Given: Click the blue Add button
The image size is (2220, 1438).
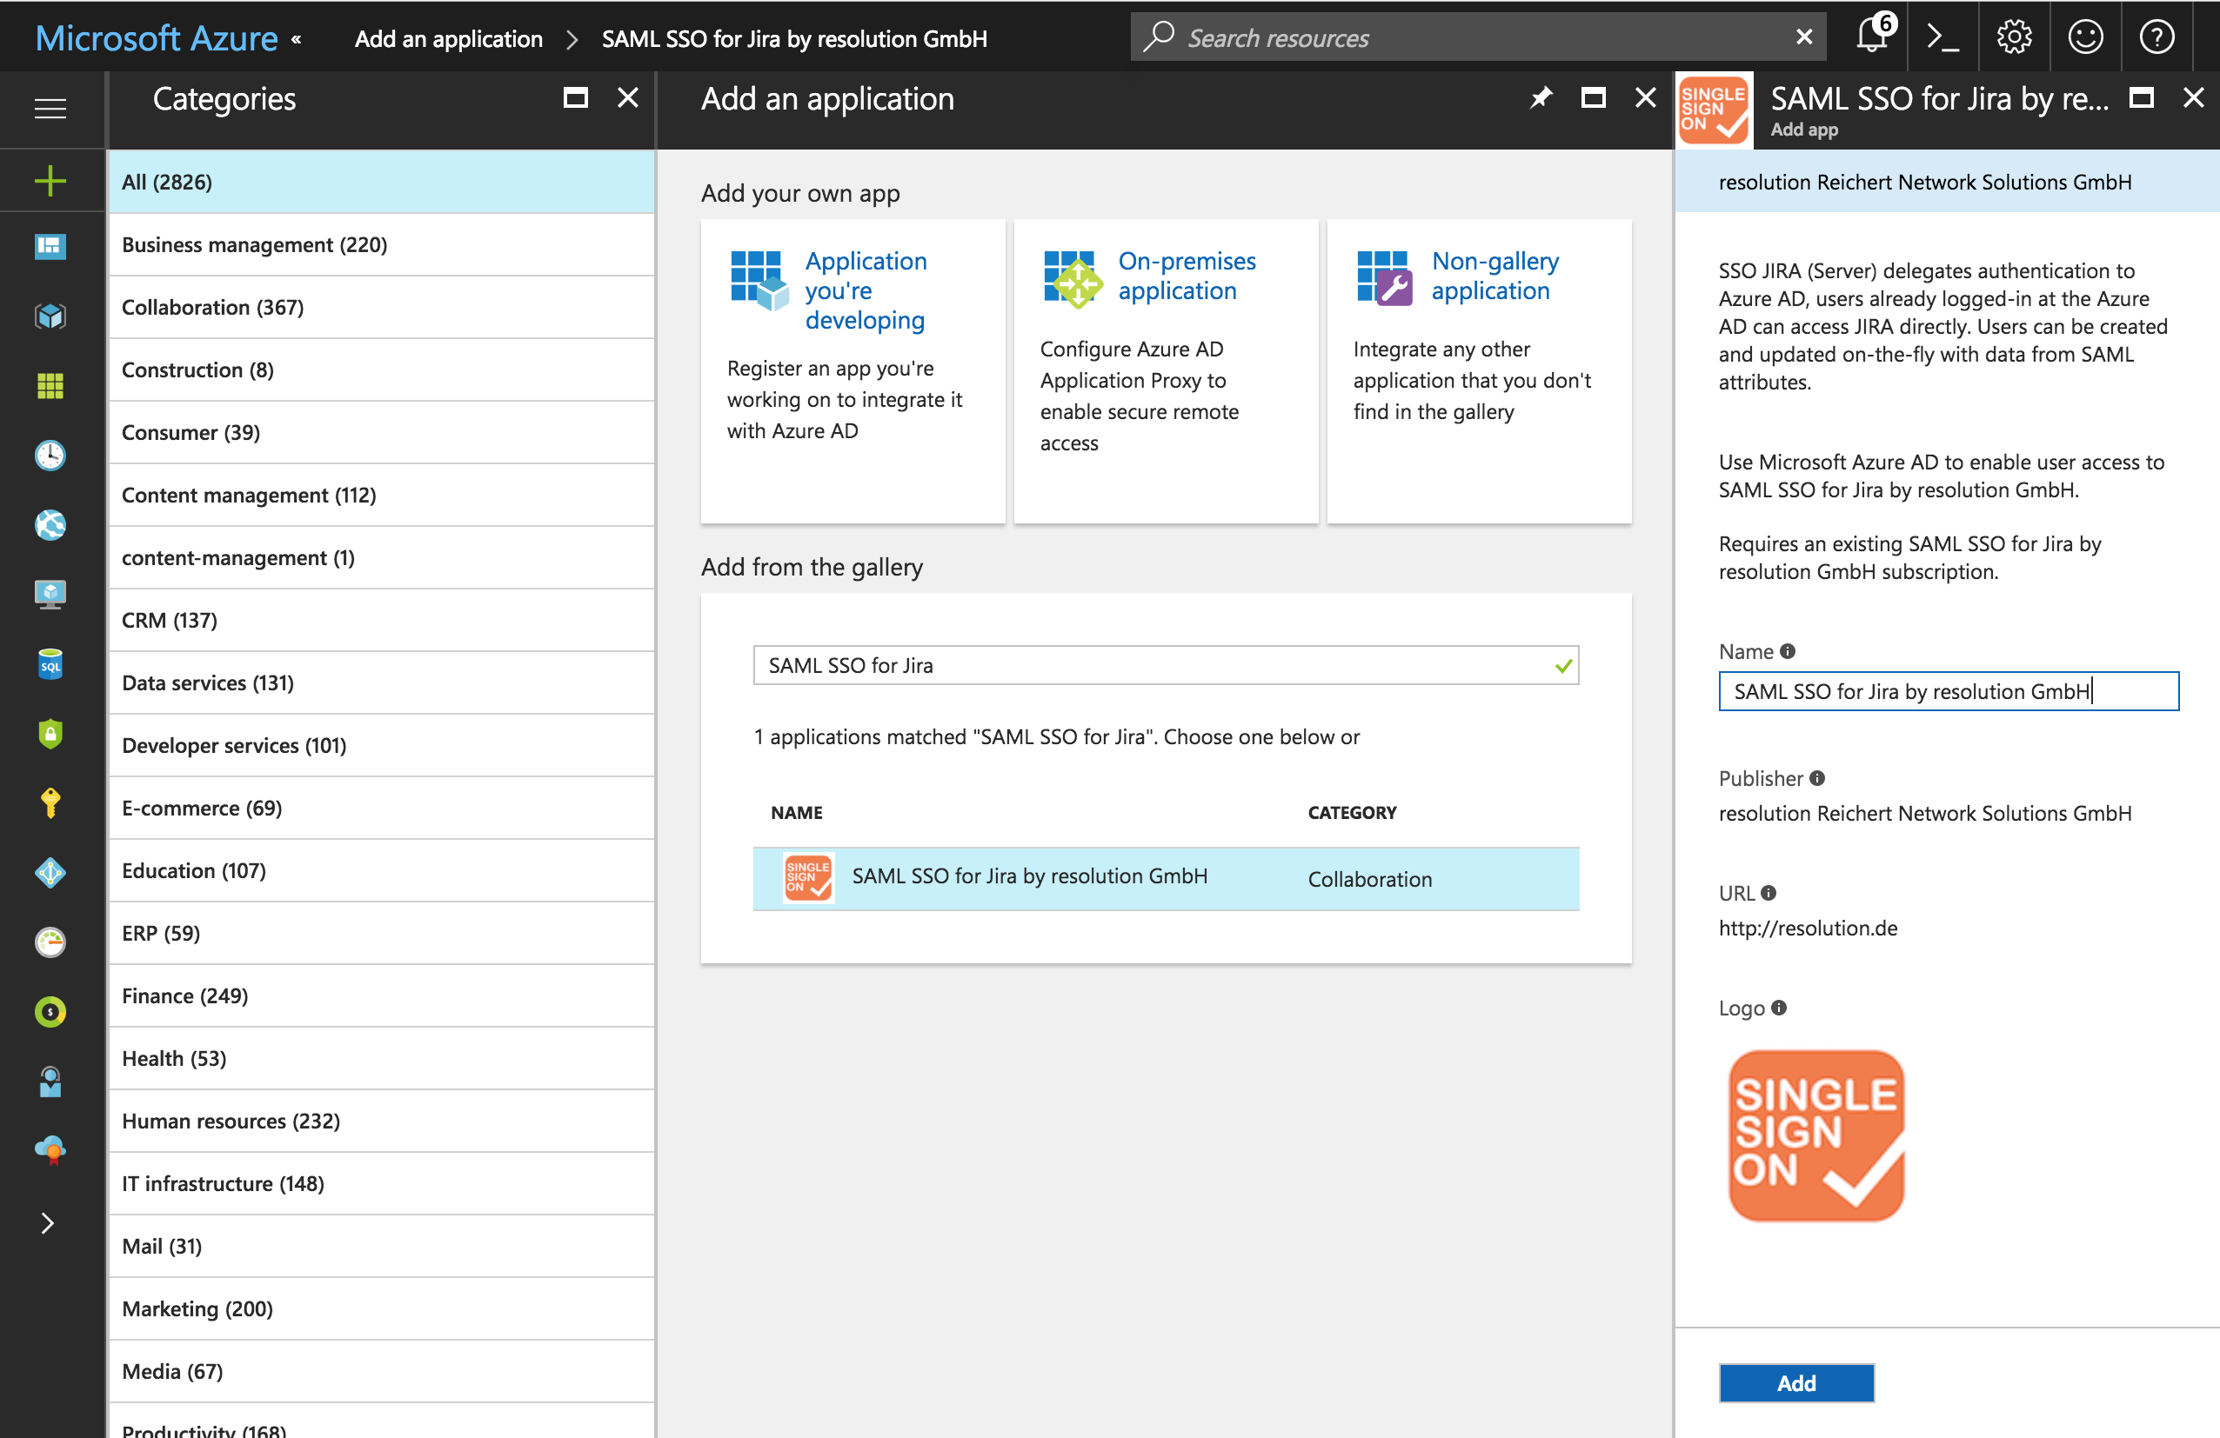Looking at the screenshot, I should pyautogui.click(x=1795, y=1383).
